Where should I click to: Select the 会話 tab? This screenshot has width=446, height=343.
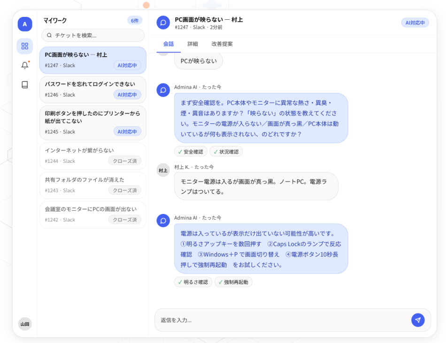point(169,44)
